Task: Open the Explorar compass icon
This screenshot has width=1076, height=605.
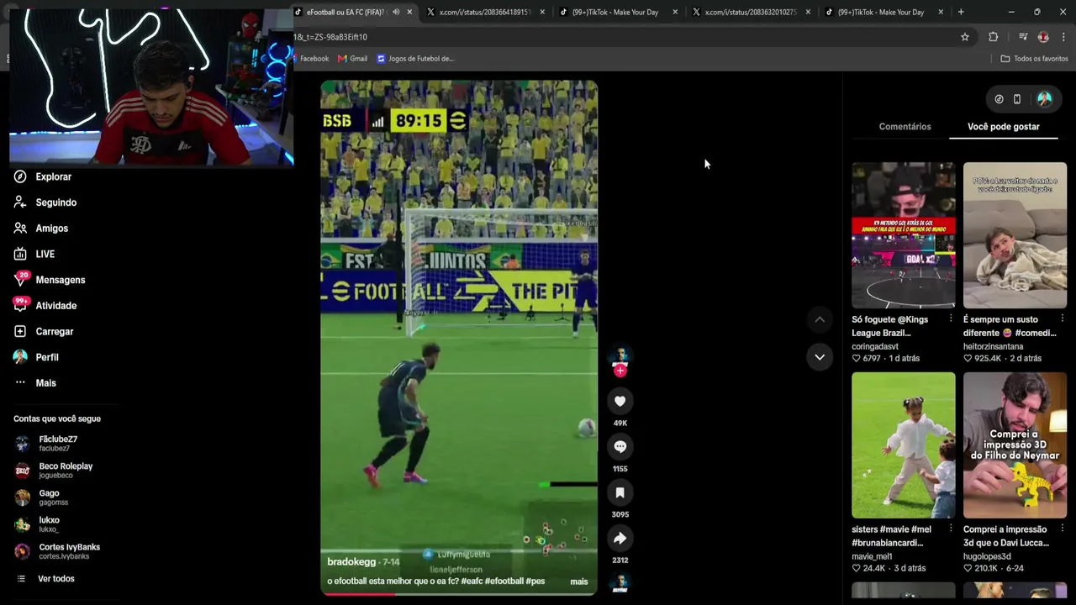Action: 20,176
